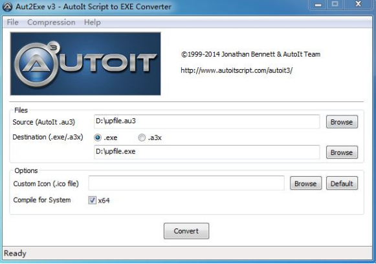The height and width of the screenshot is (264, 376).
Task: Click the copyright Jonathan Bennett text
Action: click(250, 54)
